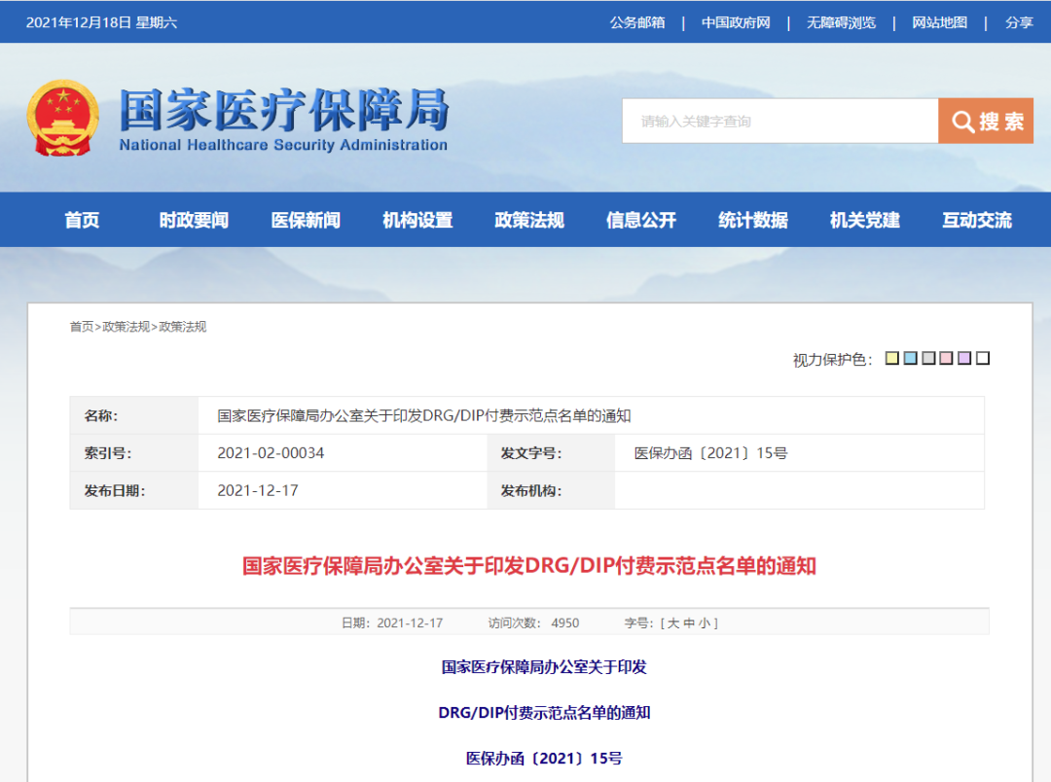Click the red article headline
Screen dimensions: 1051x782
click(528, 566)
